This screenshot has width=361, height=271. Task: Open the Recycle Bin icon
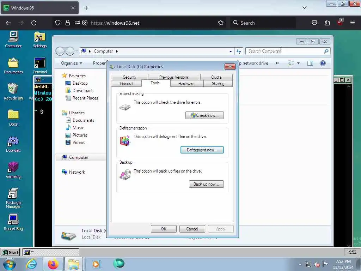[x=13, y=92]
